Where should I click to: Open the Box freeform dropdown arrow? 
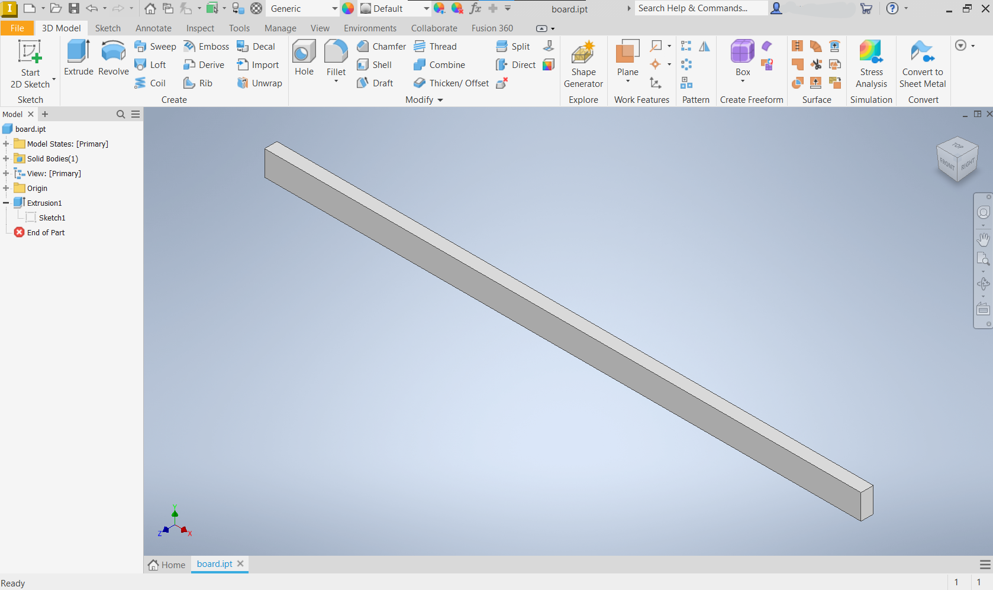point(743,81)
